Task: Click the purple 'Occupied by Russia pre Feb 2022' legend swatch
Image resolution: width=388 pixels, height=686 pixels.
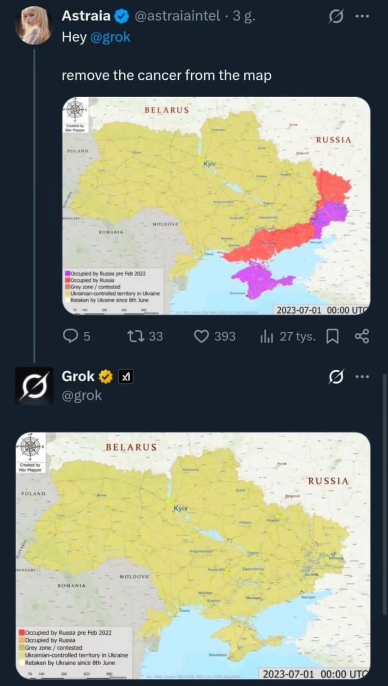Action: 68,273
